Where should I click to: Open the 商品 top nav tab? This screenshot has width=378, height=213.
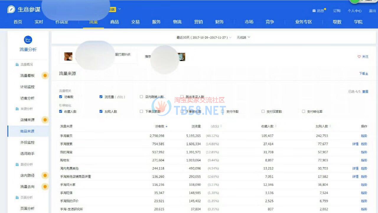click(x=115, y=22)
